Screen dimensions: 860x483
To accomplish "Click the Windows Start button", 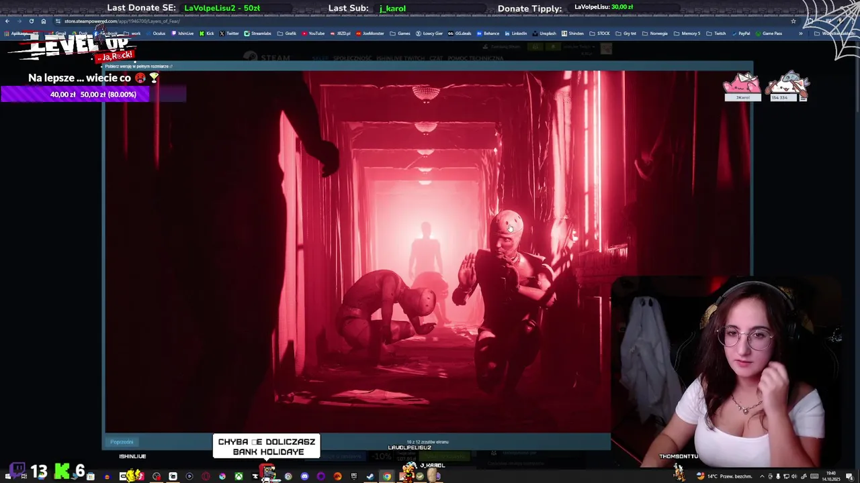I will pyautogui.click(x=7, y=476).
